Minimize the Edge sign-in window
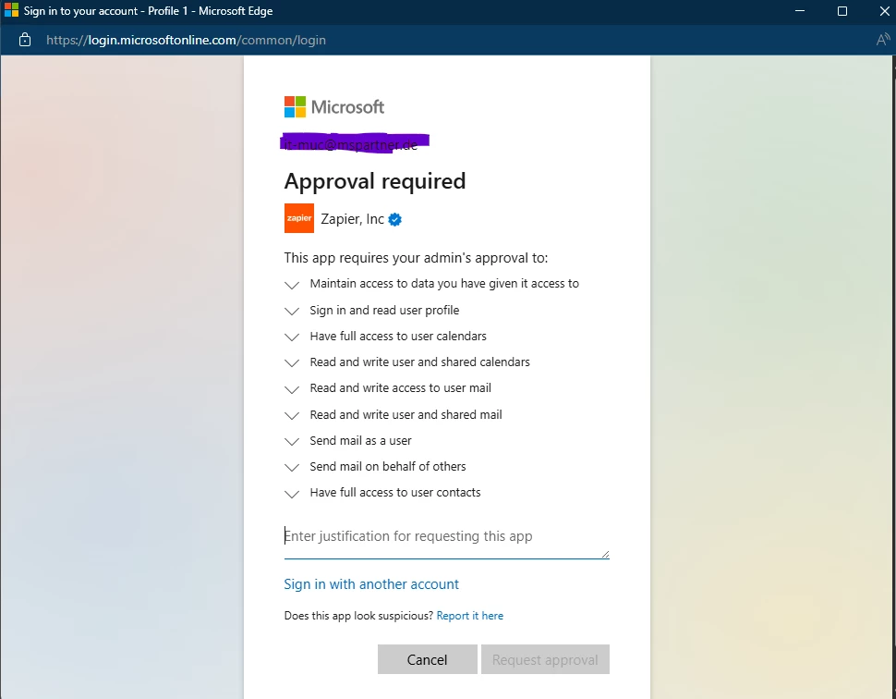 click(x=800, y=11)
